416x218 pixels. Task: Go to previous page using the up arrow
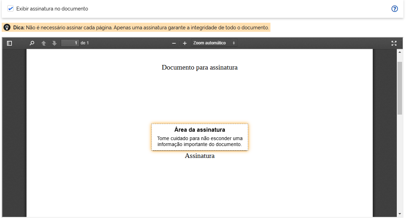44,43
